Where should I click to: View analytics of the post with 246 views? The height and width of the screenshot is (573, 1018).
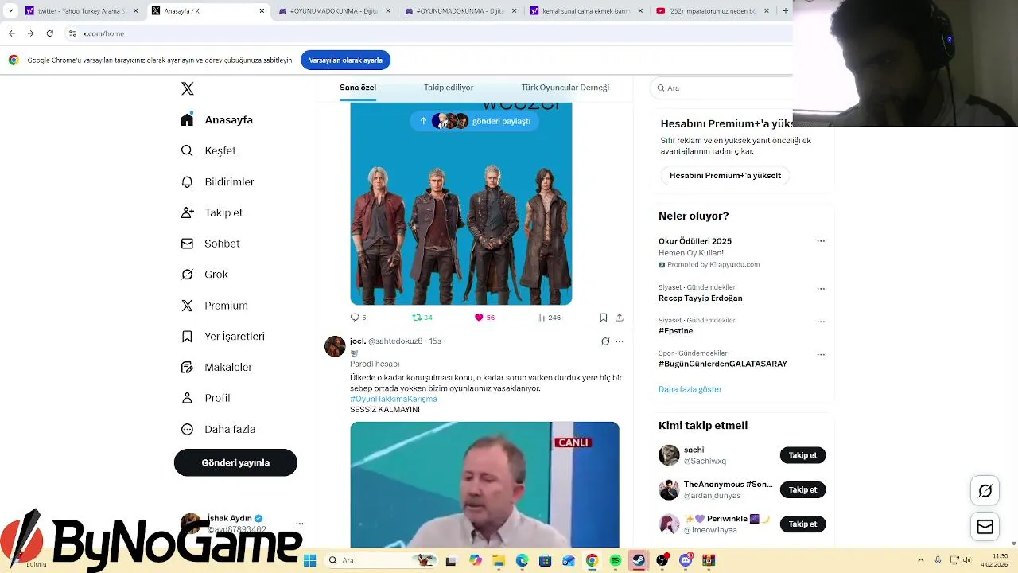(x=549, y=318)
